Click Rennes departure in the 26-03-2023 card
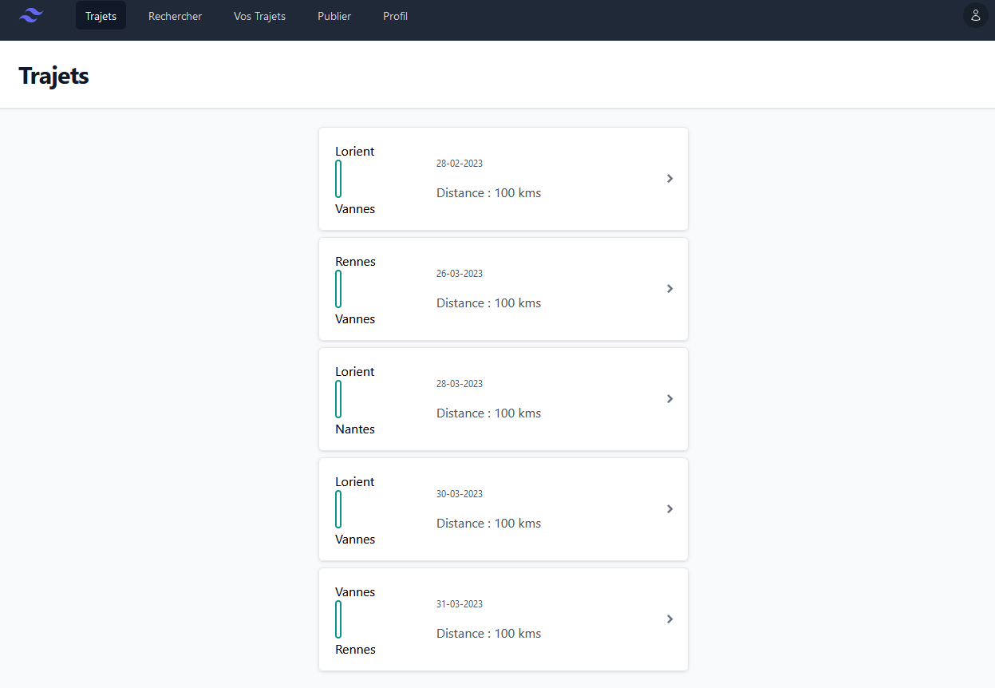 tap(355, 262)
